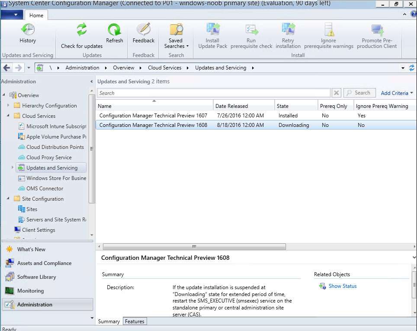Select the Home ribbon tab

click(x=36, y=16)
